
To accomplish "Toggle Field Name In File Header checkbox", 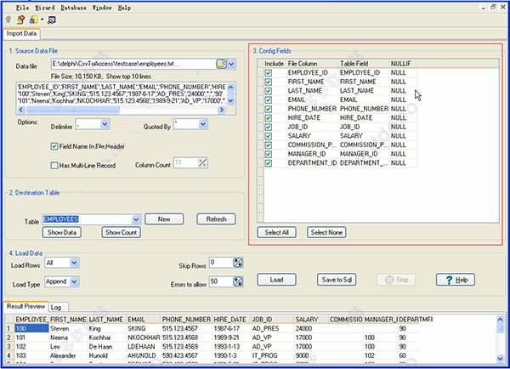I will (54, 146).
